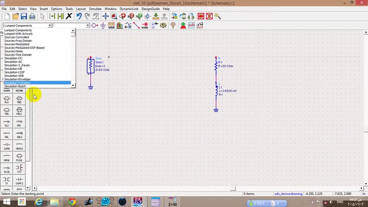Select the PLC component in palette
368x207 pixels.
point(6,100)
